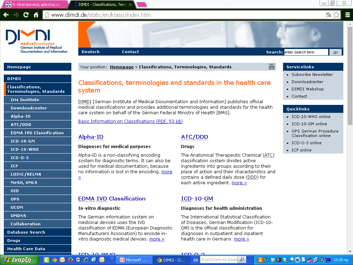The height and width of the screenshot is (265, 353).
Task: Select the DIMDI - Classifications tab
Action: click(x=102, y=4)
